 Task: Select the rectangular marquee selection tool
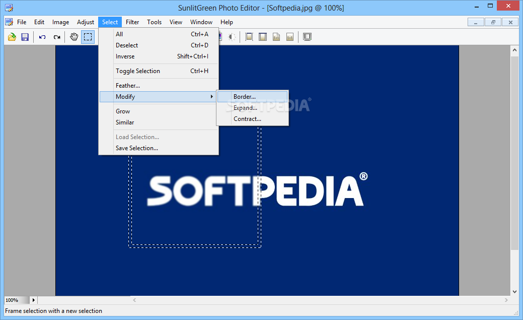coord(88,37)
